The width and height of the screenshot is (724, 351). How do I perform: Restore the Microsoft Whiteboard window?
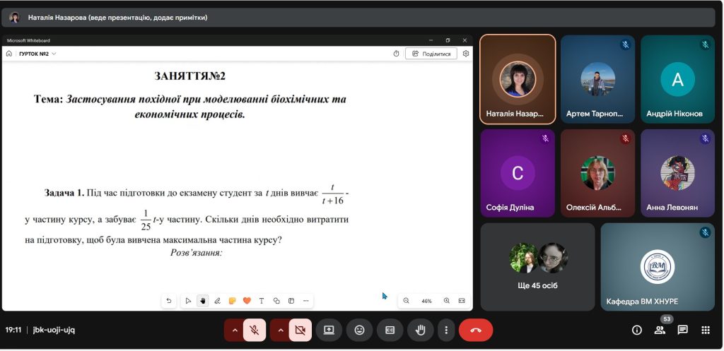point(448,40)
